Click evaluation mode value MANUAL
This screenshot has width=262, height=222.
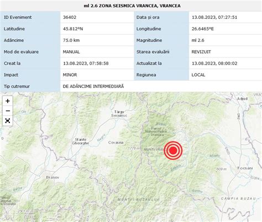[71, 52]
